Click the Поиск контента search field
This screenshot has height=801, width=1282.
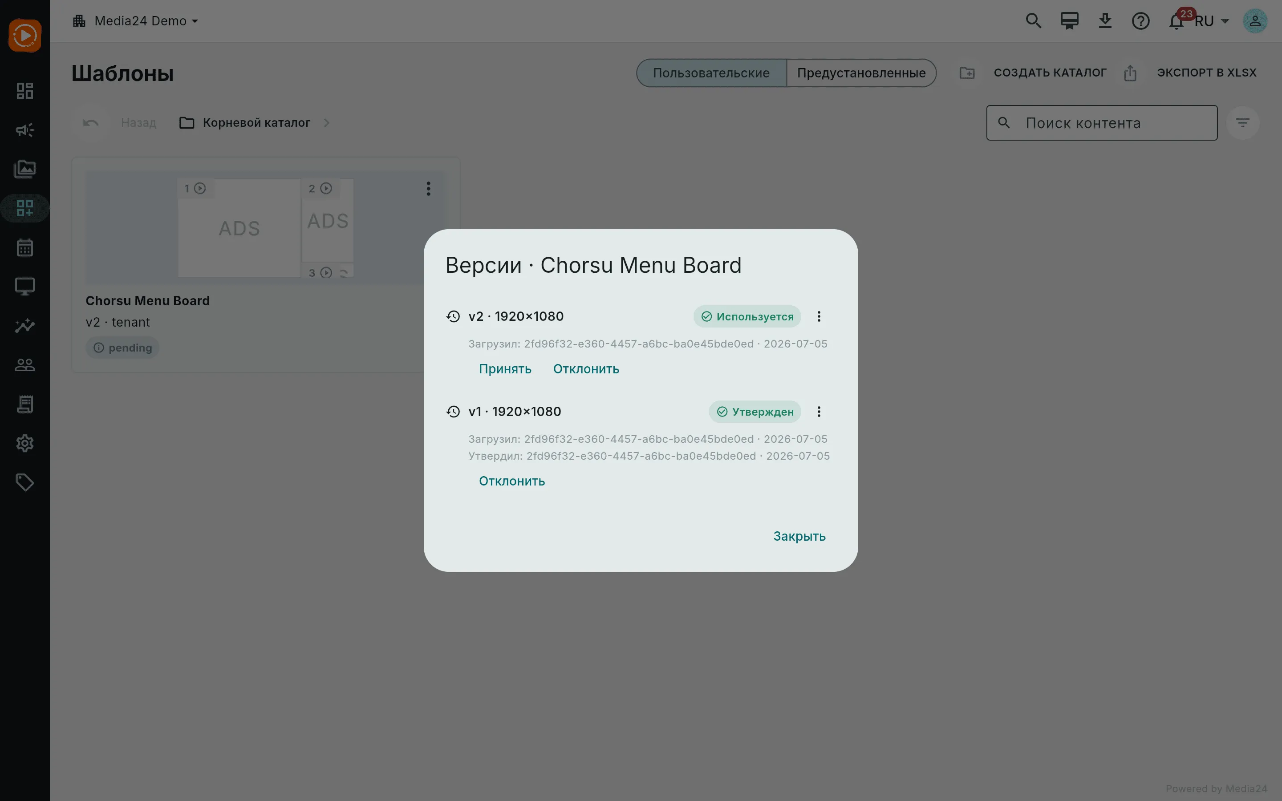1102,123
